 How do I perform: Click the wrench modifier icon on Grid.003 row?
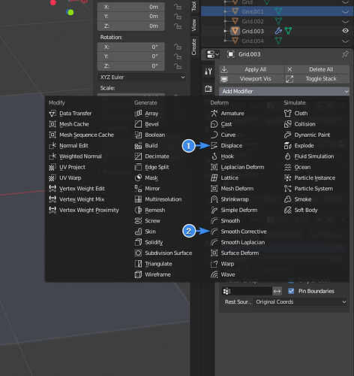(x=278, y=31)
